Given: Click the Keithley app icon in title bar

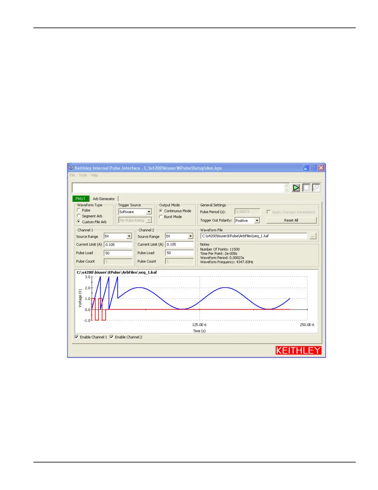Looking at the screenshot, I should [x=71, y=168].
